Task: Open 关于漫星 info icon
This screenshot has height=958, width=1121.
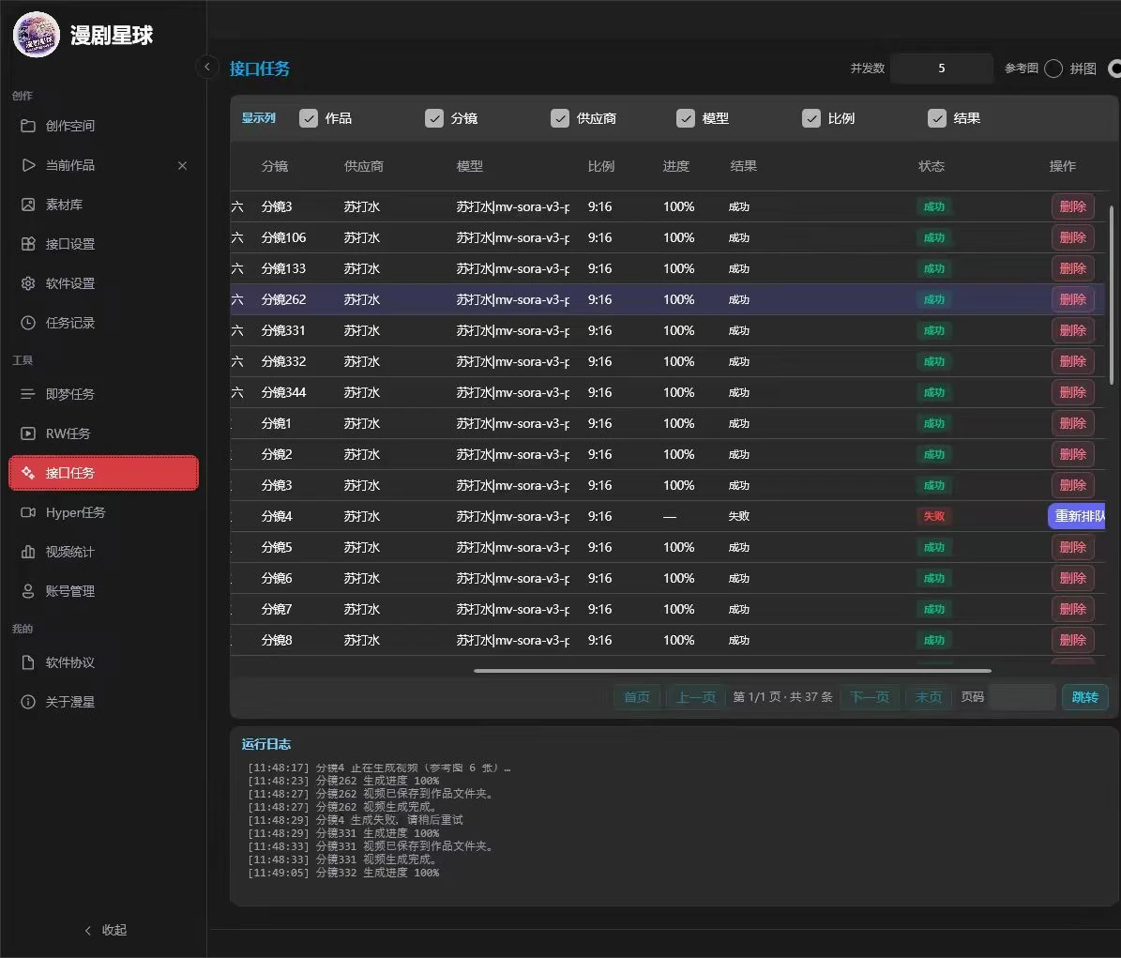Action: (x=28, y=701)
